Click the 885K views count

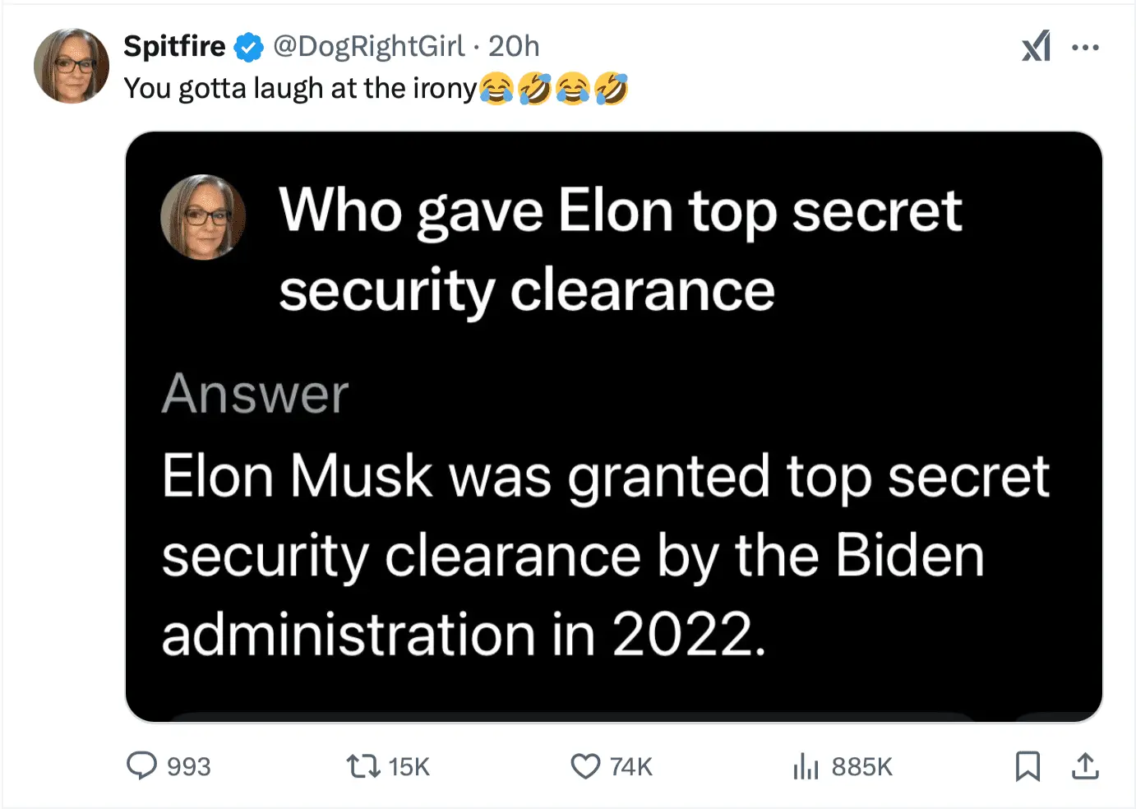(x=861, y=767)
